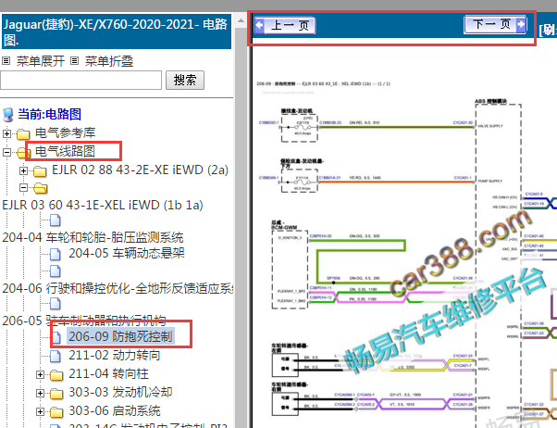The image size is (557, 428).
Task: Open 204-06 行驶和操控优化 page
Action: point(118,288)
